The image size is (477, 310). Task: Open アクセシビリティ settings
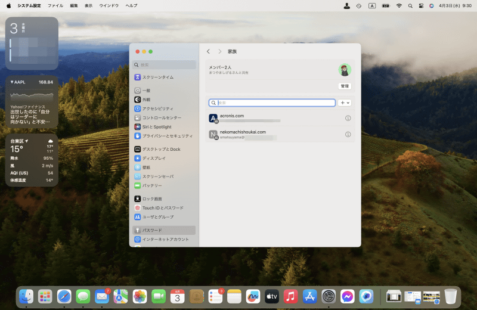[x=164, y=108]
